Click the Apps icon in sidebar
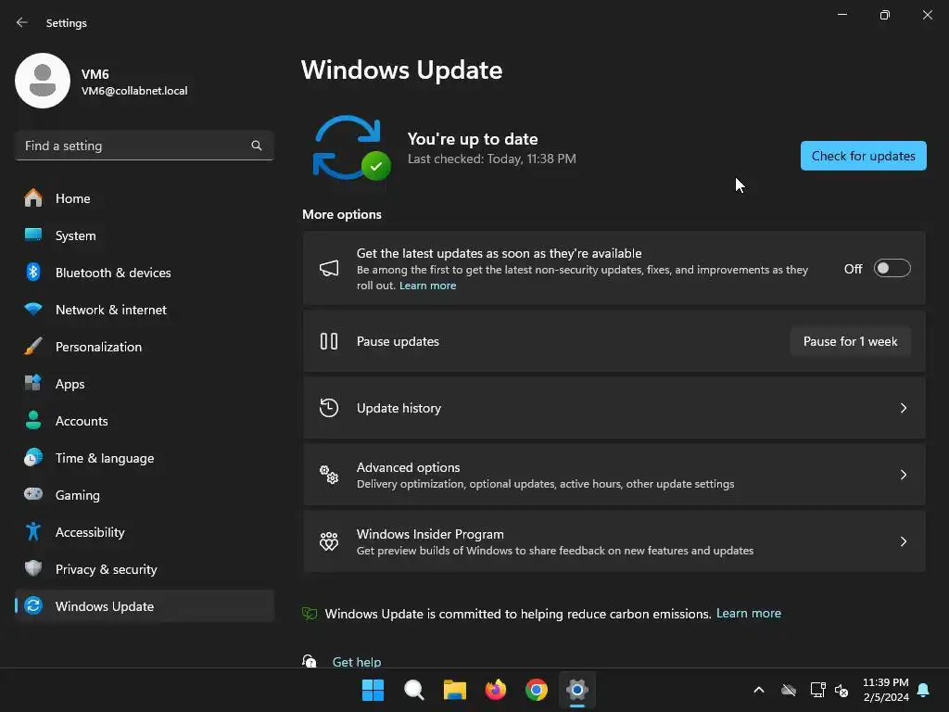This screenshot has width=949, height=712. (33, 383)
